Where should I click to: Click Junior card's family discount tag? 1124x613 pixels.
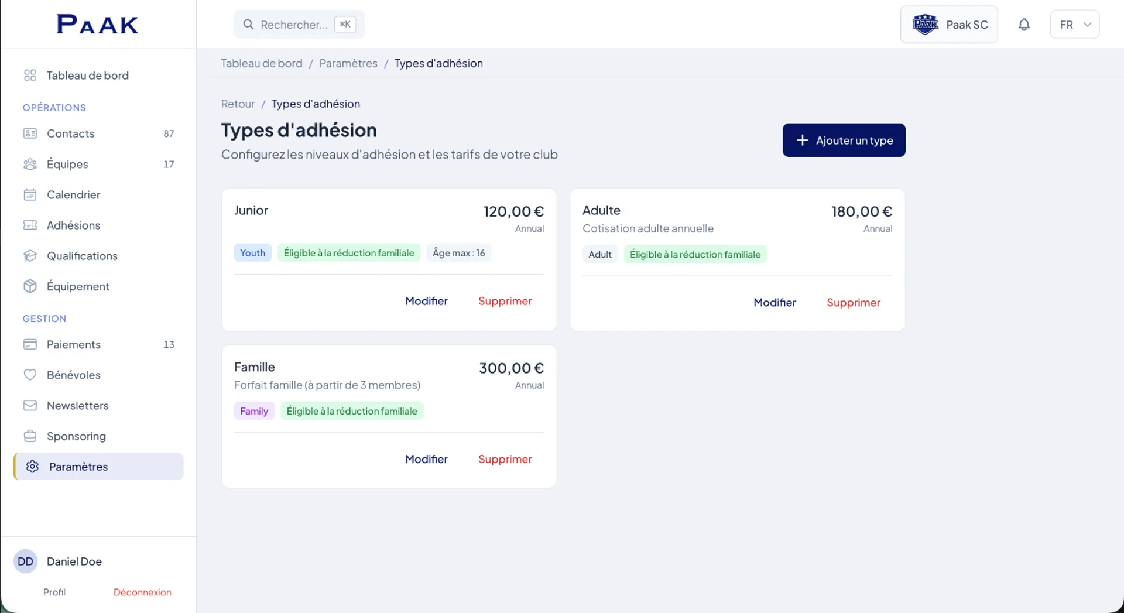coord(349,252)
